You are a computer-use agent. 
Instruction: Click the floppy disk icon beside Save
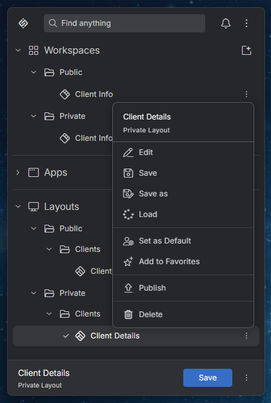[x=128, y=173]
